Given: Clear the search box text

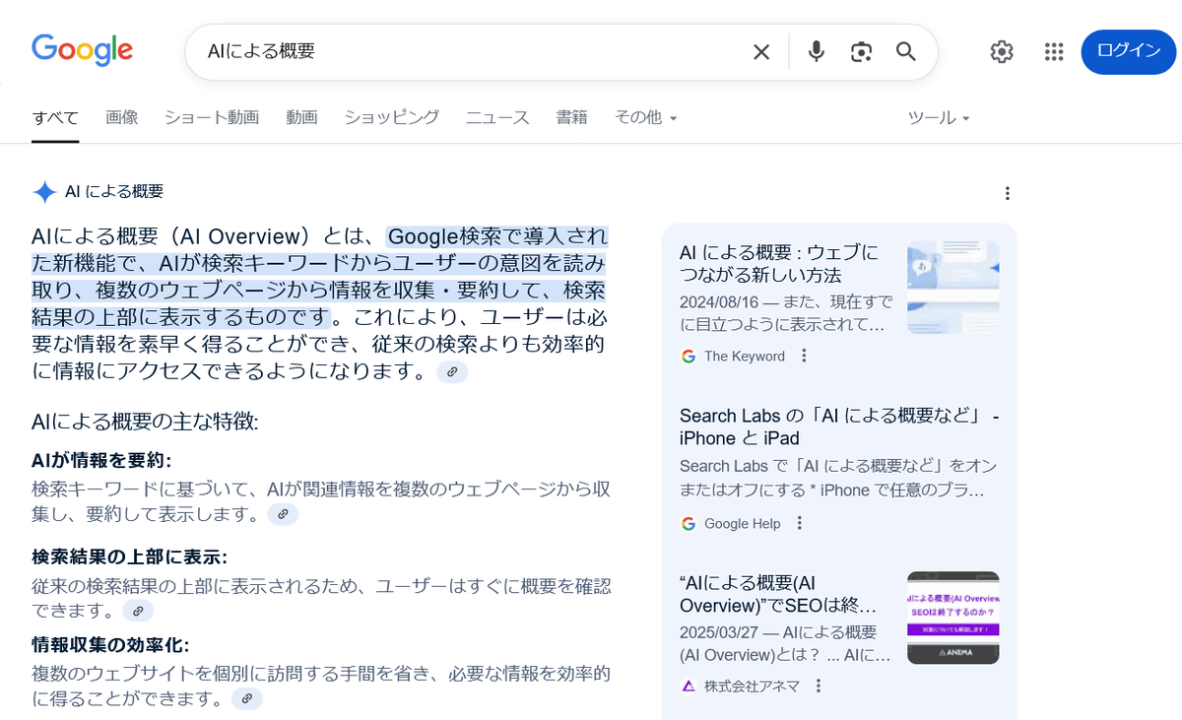Looking at the screenshot, I should (x=761, y=52).
